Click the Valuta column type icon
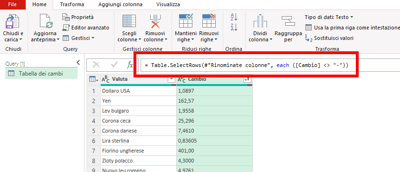Viewport: 400px width, 172px height. click(x=105, y=79)
